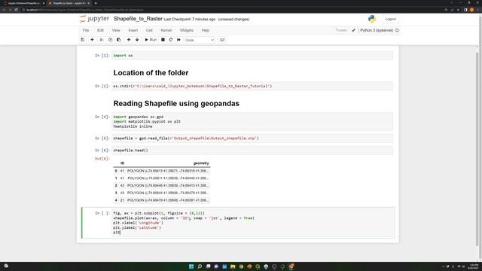Restart kernel and rerun all with fast-forward icon
This screenshot has width=482, height=271.
pyautogui.click(x=178, y=40)
